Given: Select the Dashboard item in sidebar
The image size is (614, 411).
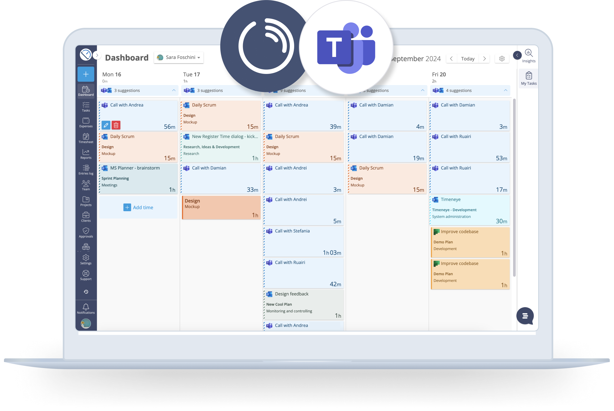Looking at the screenshot, I should pos(86,91).
